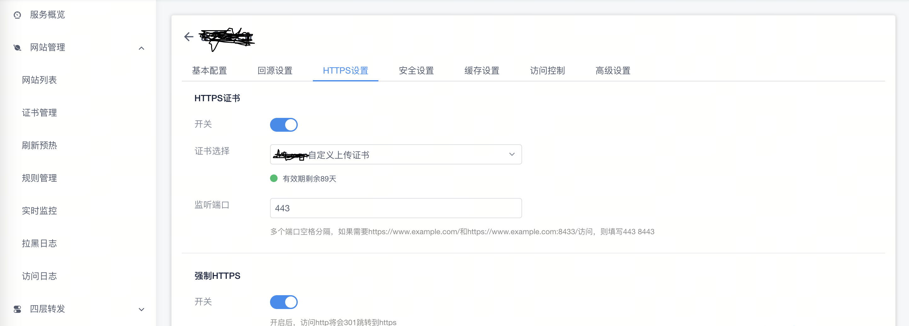
Task: Expand the 四层转发 sidebar section
Action: coord(142,309)
